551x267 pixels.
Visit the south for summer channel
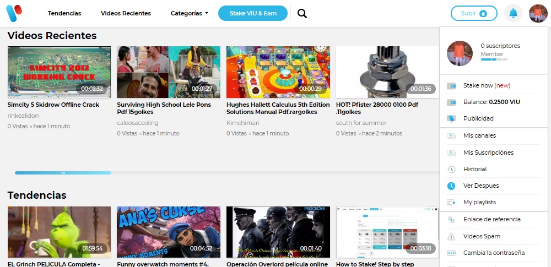[x=361, y=123]
